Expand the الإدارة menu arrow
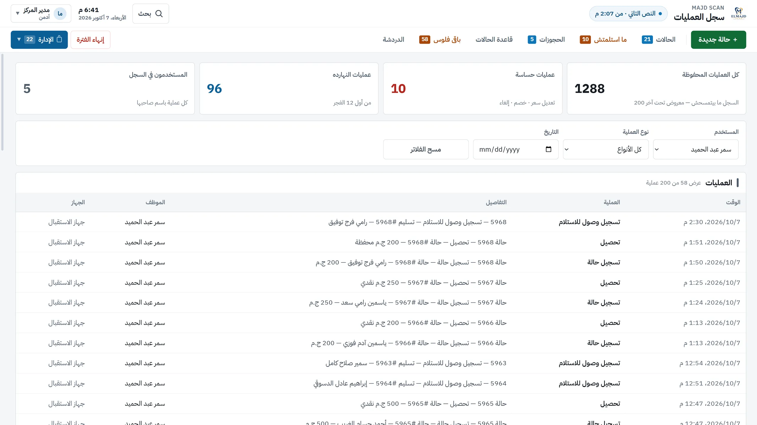757x425 pixels. point(19,39)
